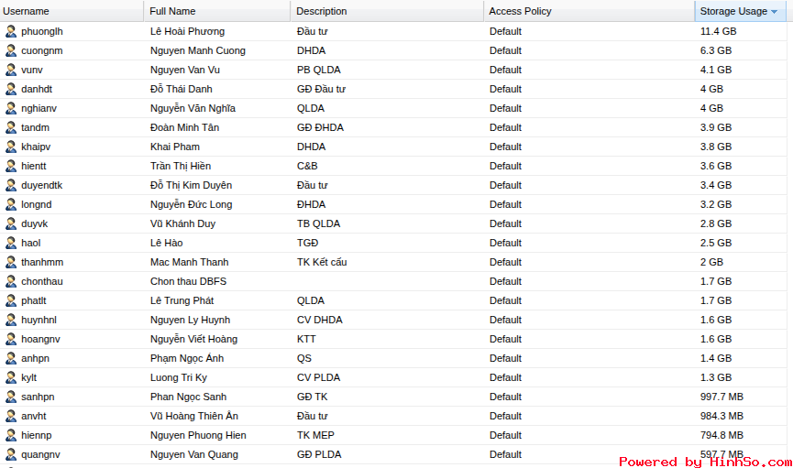Open the Storage Usage sort arrow
793x468 pixels.
pyautogui.click(x=775, y=12)
